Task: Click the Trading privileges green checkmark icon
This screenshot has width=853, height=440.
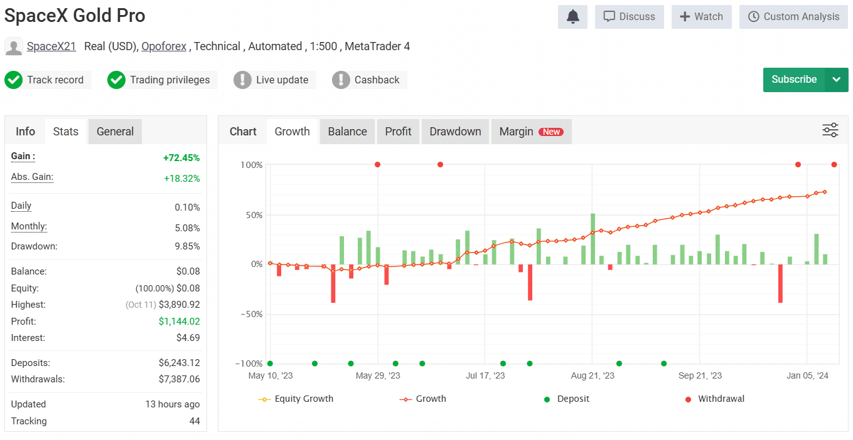Action: (116, 80)
